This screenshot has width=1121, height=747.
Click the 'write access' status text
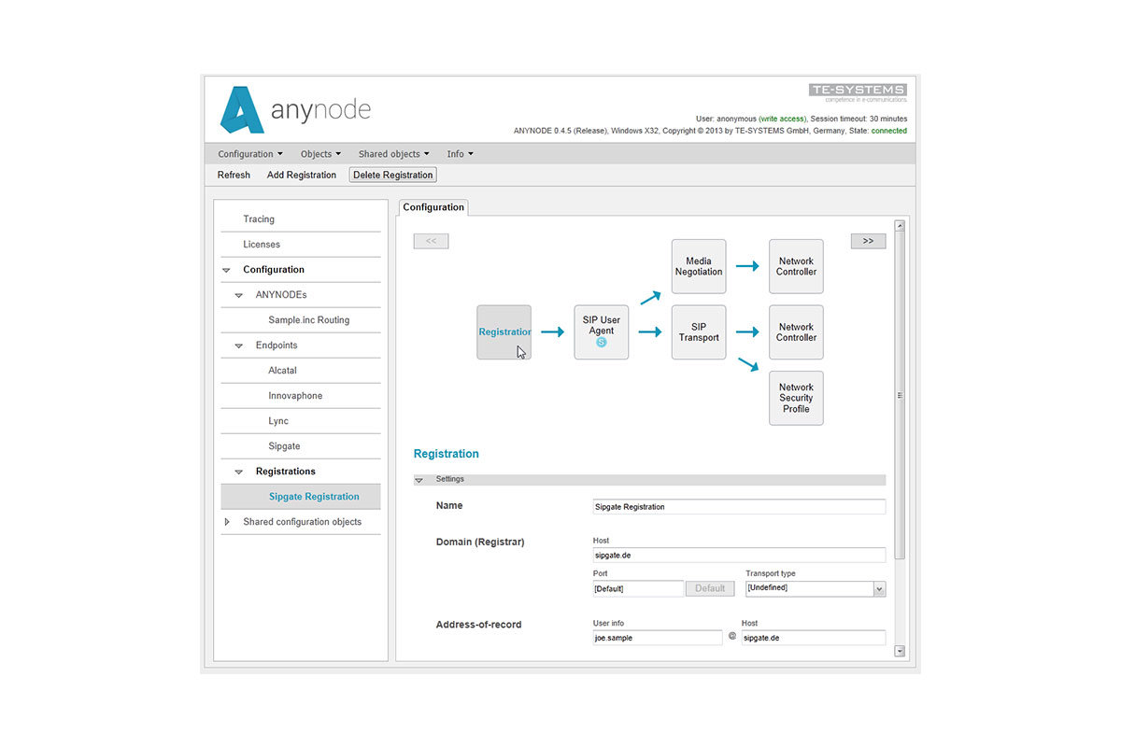click(783, 120)
